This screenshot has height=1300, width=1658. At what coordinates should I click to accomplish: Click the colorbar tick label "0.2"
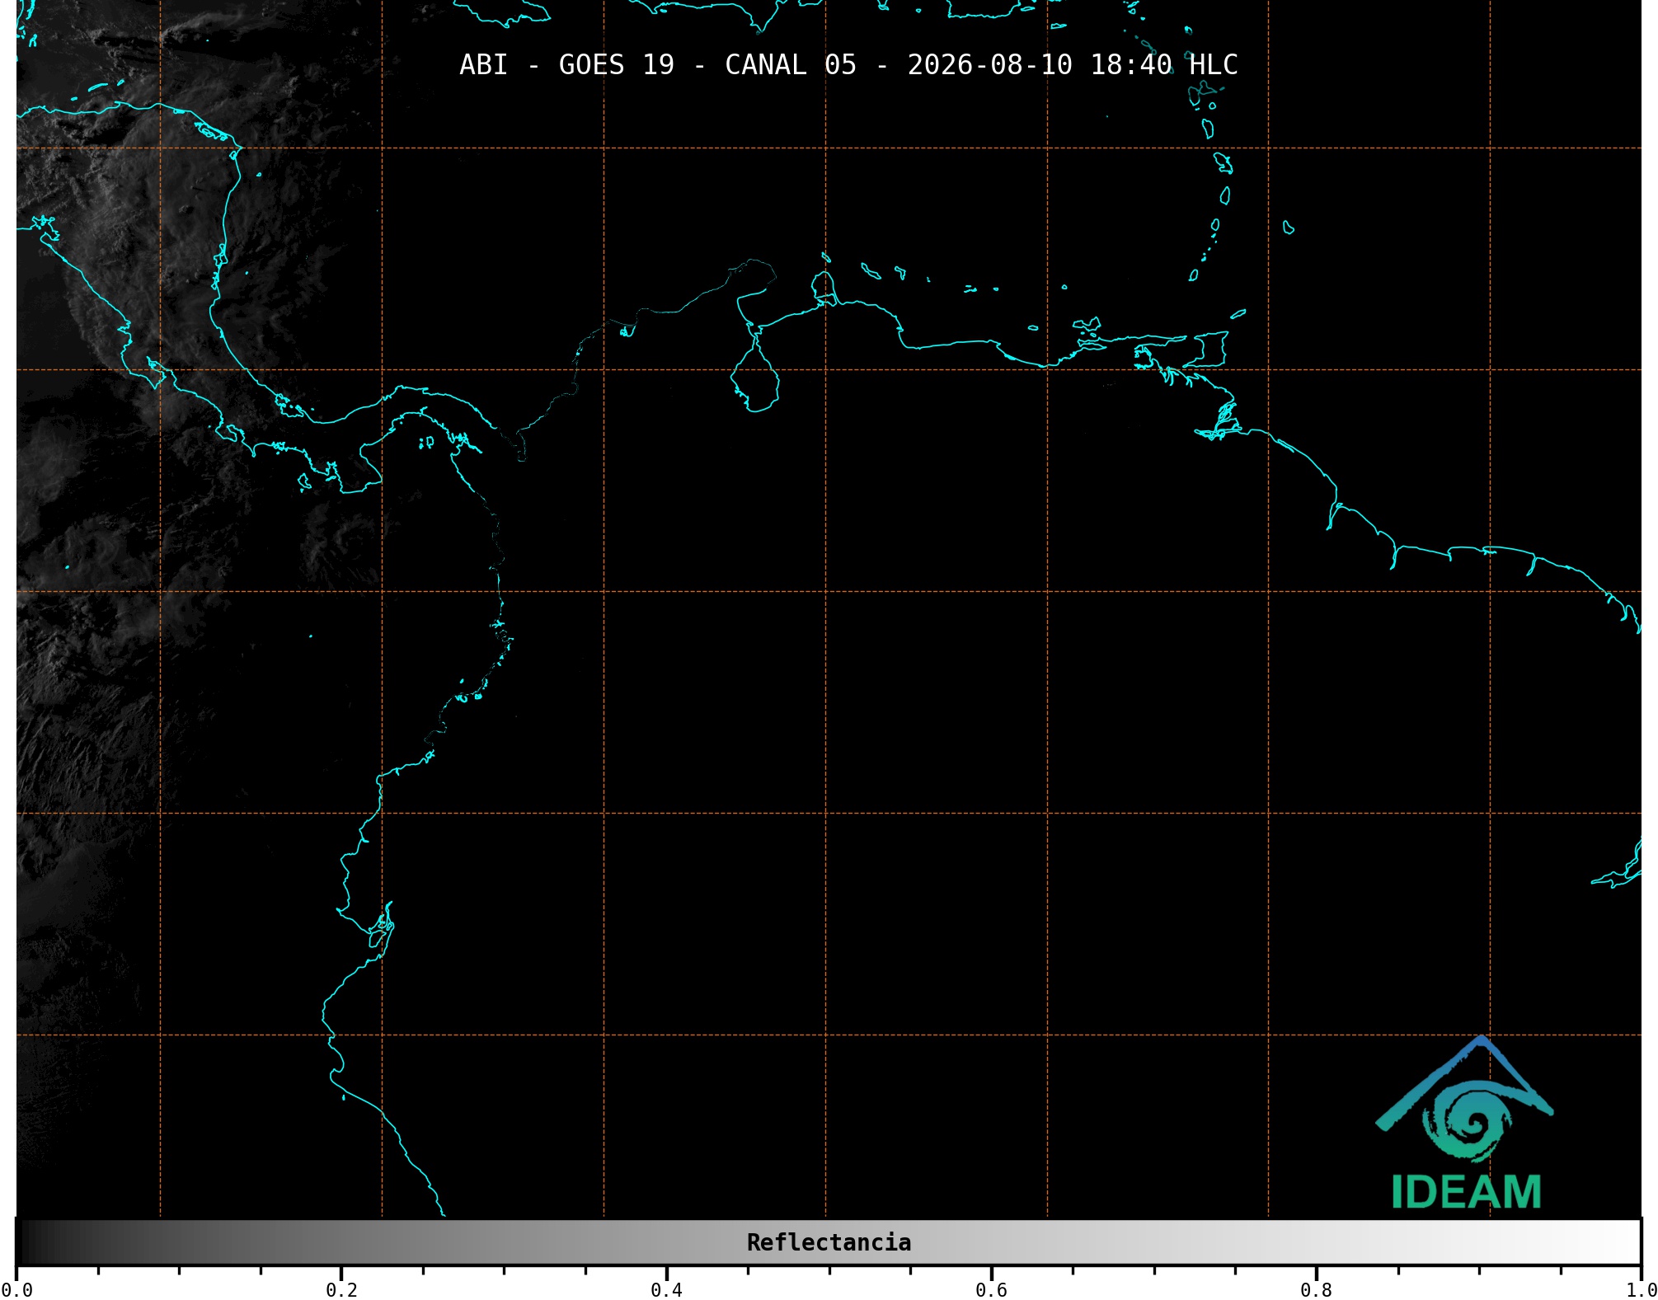click(x=341, y=1290)
